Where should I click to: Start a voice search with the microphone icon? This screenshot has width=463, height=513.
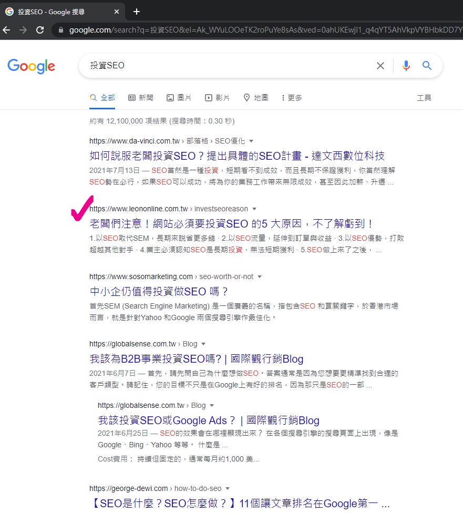coord(405,65)
